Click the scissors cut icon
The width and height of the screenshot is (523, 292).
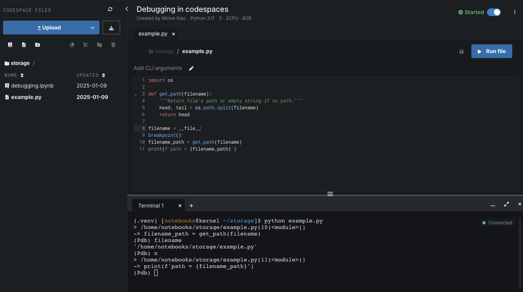[85, 45]
